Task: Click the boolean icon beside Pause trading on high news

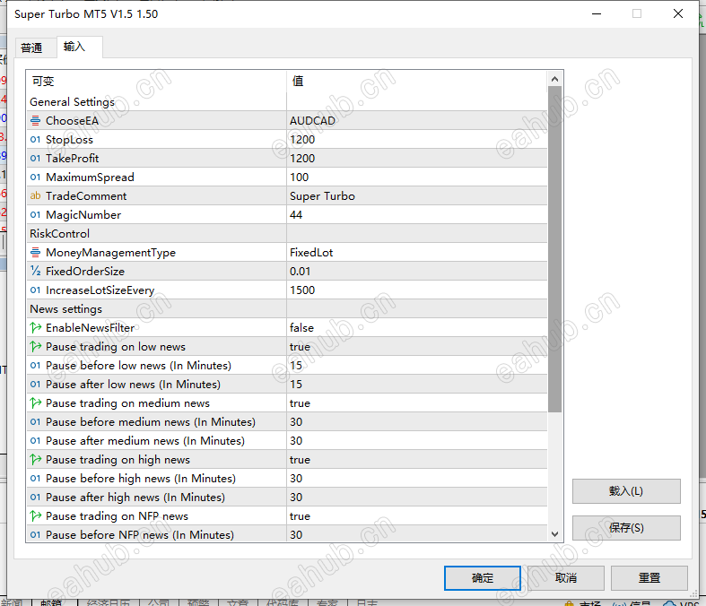Action: [x=35, y=460]
